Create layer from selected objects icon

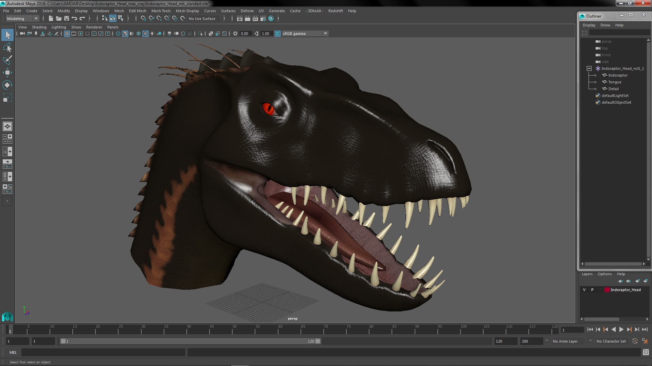pyautogui.click(x=646, y=281)
